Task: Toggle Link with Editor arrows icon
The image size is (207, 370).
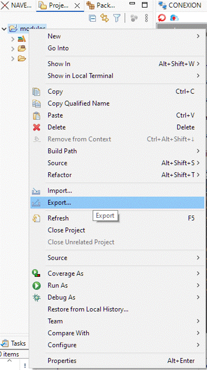Action: (105, 18)
